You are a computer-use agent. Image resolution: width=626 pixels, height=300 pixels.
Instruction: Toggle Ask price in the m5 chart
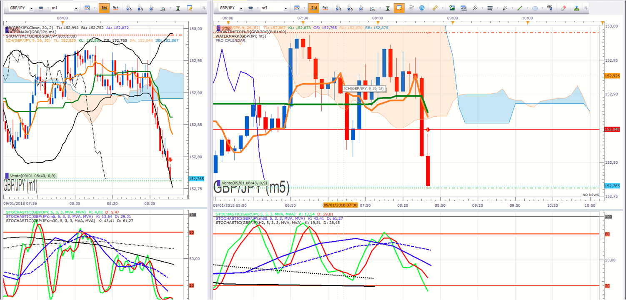[x=325, y=8]
